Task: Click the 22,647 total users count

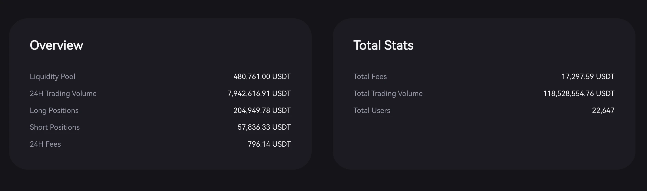Action: 603,110
